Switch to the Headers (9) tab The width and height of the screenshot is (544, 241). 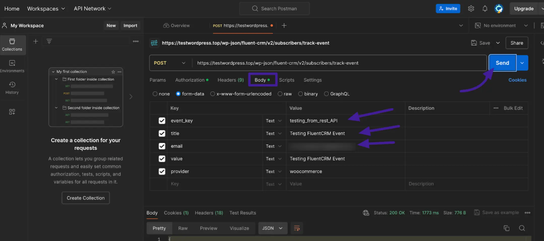pyautogui.click(x=231, y=80)
